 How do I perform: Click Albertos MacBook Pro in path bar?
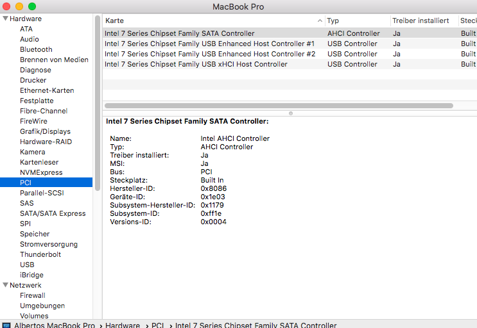click(x=55, y=325)
